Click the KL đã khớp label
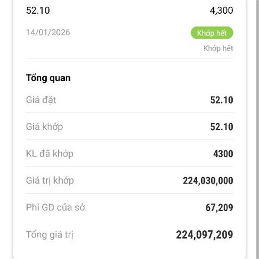Screen dimensions: 259x259 [x=49, y=154]
